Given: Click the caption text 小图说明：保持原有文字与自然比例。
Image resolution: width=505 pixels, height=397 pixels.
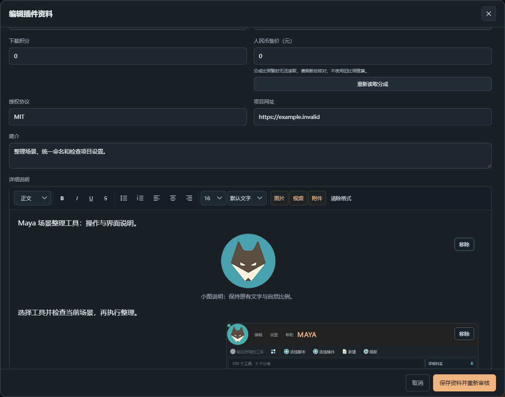Looking at the screenshot, I should (x=248, y=296).
